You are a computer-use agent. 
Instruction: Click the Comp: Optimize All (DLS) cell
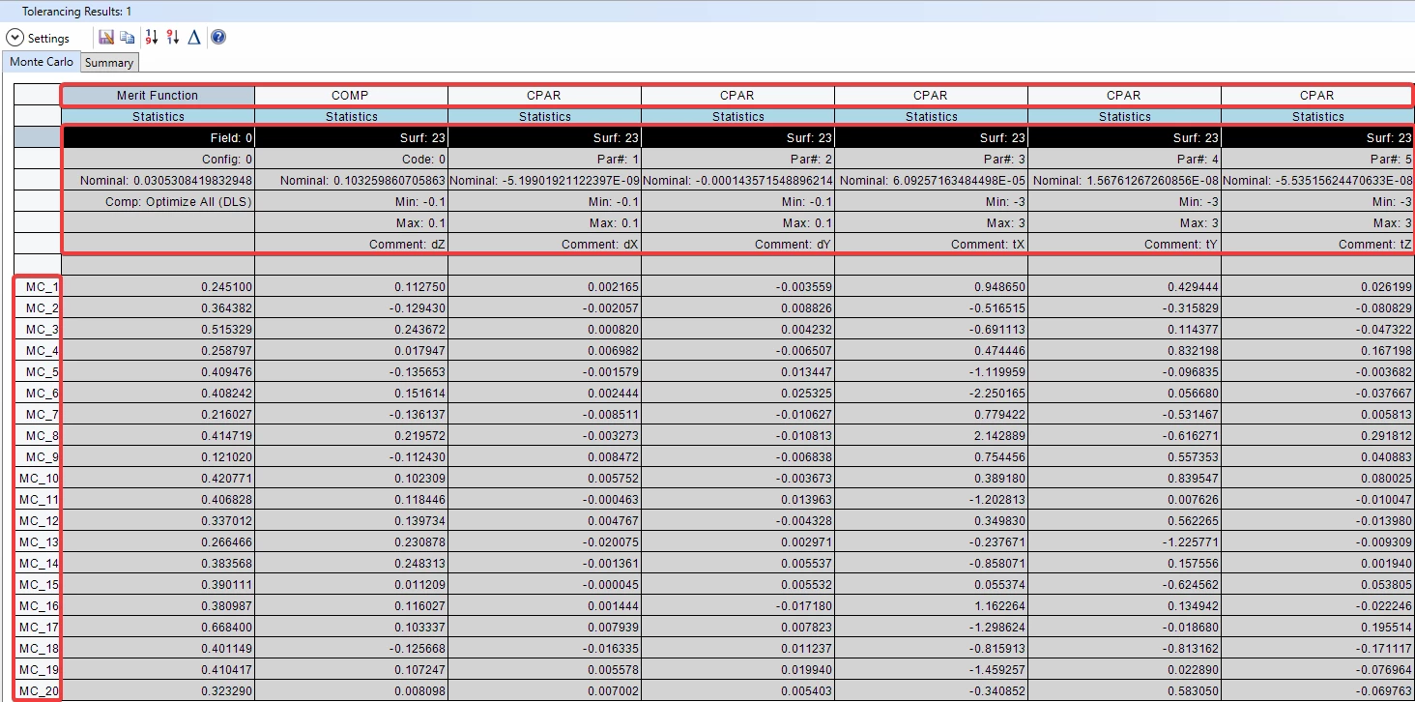(x=158, y=202)
